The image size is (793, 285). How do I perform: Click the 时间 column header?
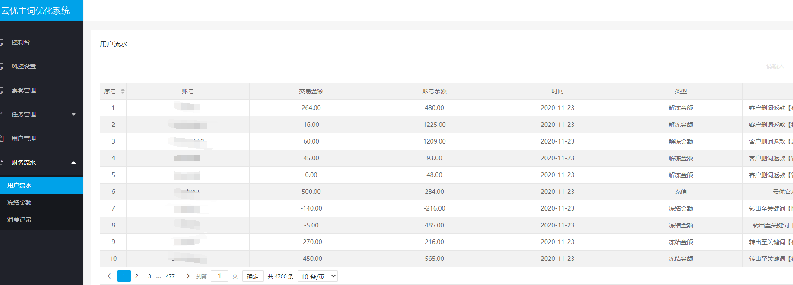[557, 91]
